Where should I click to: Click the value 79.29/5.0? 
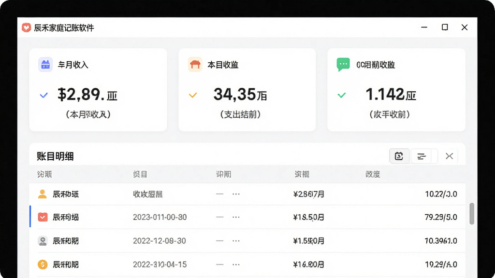click(441, 217)
